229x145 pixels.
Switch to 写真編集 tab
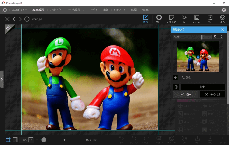click(38, 10)
